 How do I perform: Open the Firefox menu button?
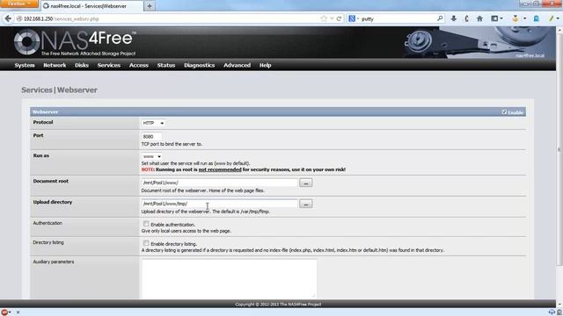[18, 4]
